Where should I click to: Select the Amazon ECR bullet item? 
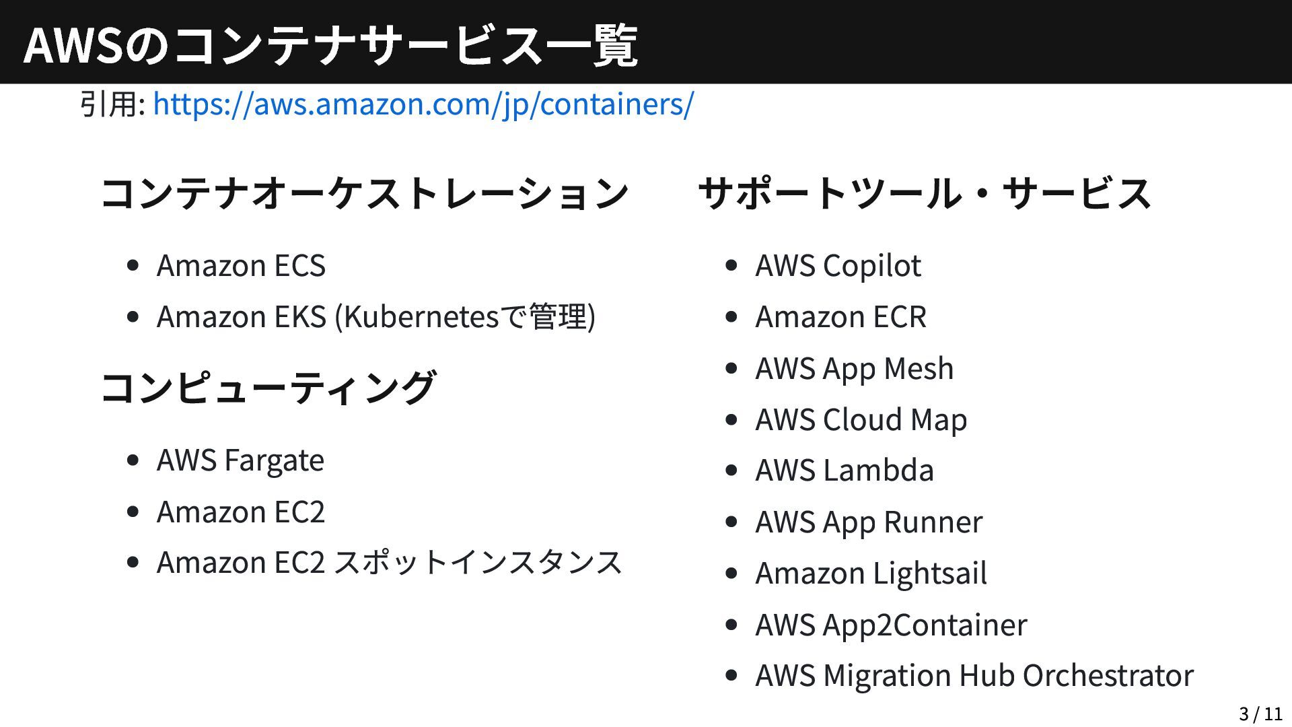840,316
